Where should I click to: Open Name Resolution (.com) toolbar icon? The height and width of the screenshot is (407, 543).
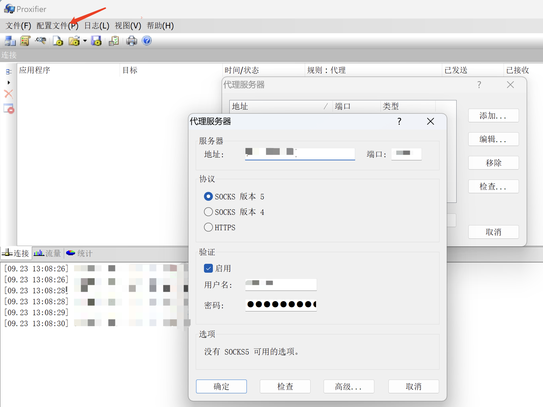click(40, 41)
